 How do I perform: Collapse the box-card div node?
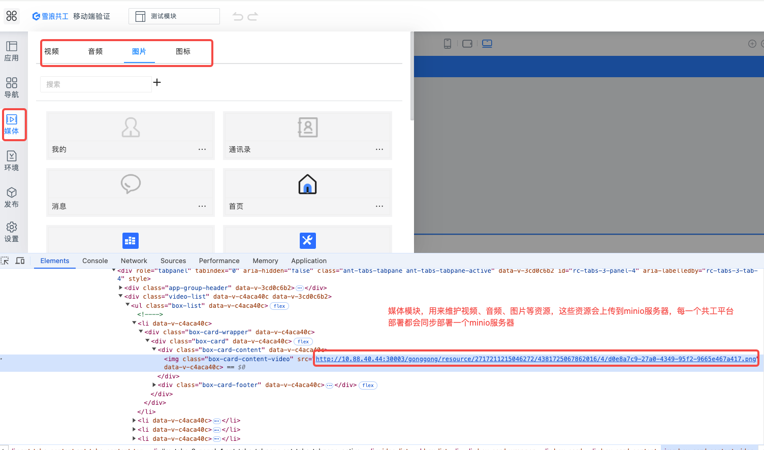[x=147, y=341]
